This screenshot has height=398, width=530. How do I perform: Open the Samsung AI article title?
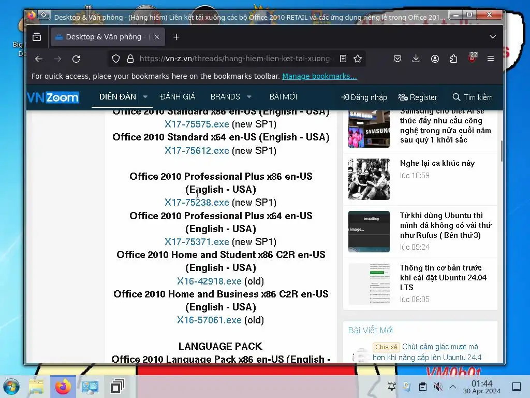tap(445, 125)
